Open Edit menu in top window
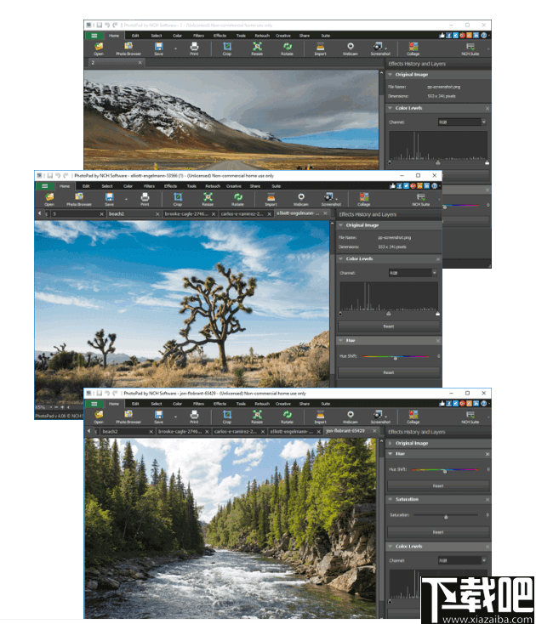536x624 pixels. pos(135,36)
